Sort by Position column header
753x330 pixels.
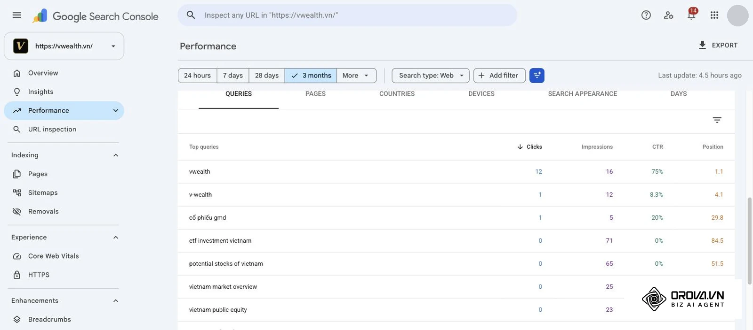click(x=713, y=147)
